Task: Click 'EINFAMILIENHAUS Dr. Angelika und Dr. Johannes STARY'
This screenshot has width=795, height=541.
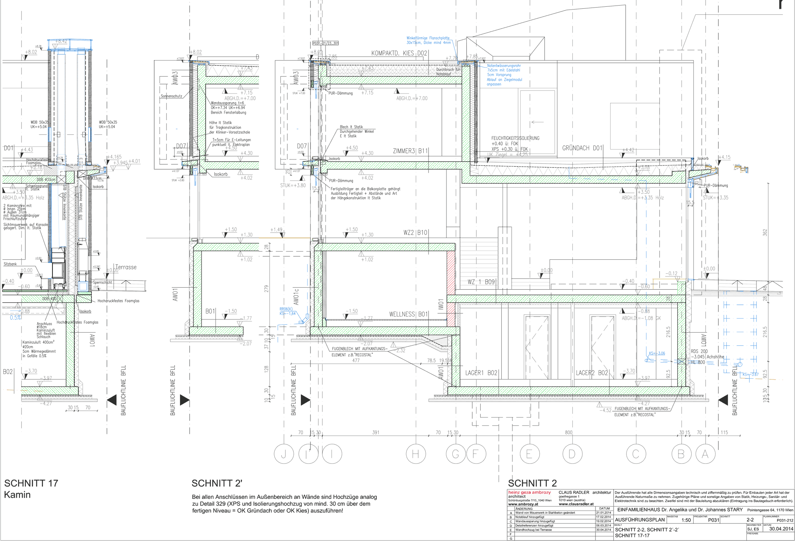Action: pos(680,510)
